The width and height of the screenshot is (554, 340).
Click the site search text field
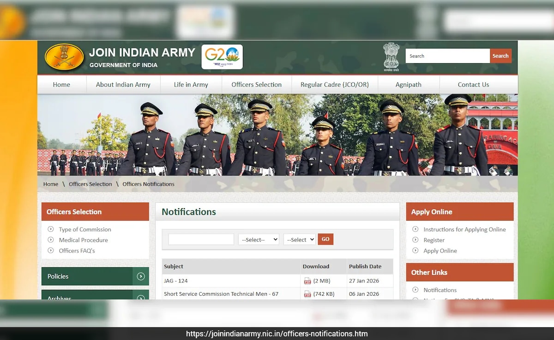(x=447, y=56)
